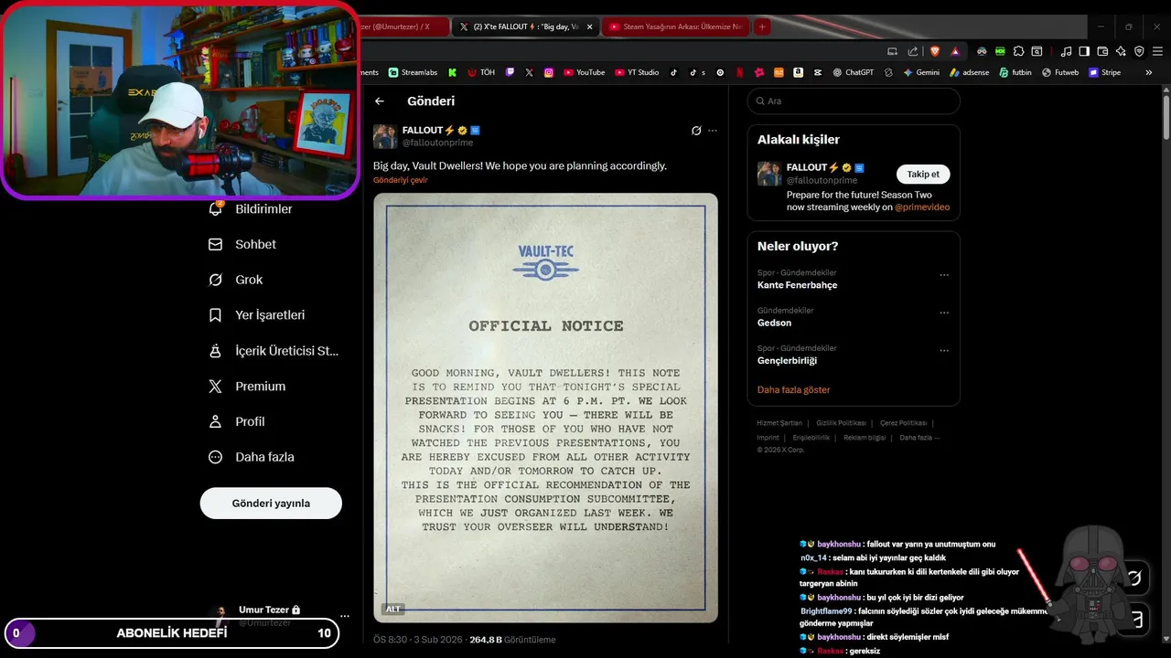Open Profil in the sidebar
The height and width of the screenshot is (658, 1171).
(x=236, y=421)
